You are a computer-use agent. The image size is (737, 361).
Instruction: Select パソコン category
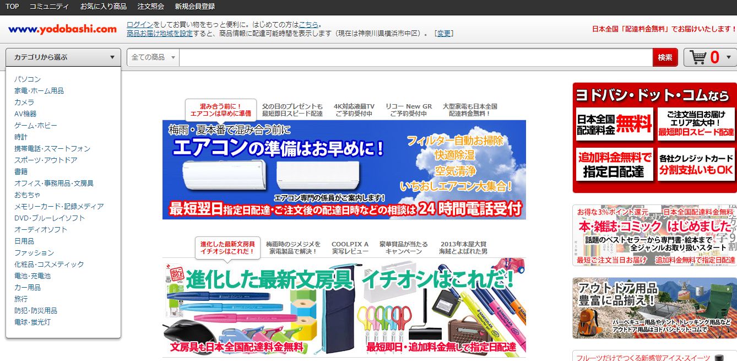click(28, 79)
